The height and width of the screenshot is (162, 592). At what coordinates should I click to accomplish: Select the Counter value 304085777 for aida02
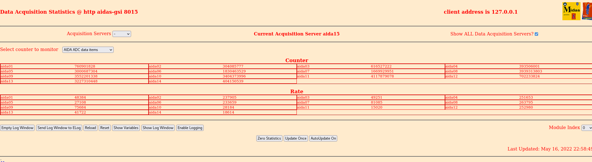tap(233, 66)
